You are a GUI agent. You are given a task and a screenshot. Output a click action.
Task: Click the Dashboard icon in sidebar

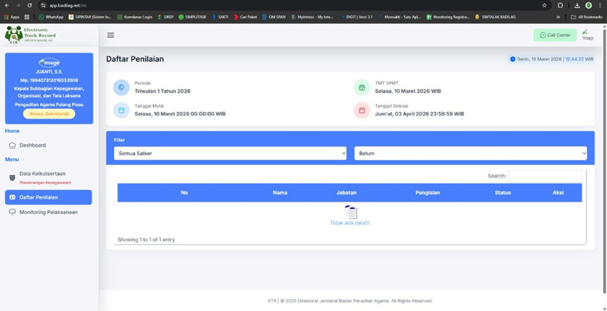pos(12,145)
